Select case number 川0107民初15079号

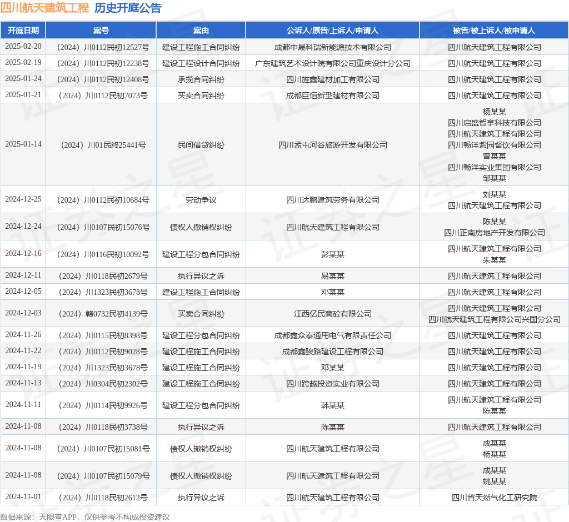(x=103, y=476)
